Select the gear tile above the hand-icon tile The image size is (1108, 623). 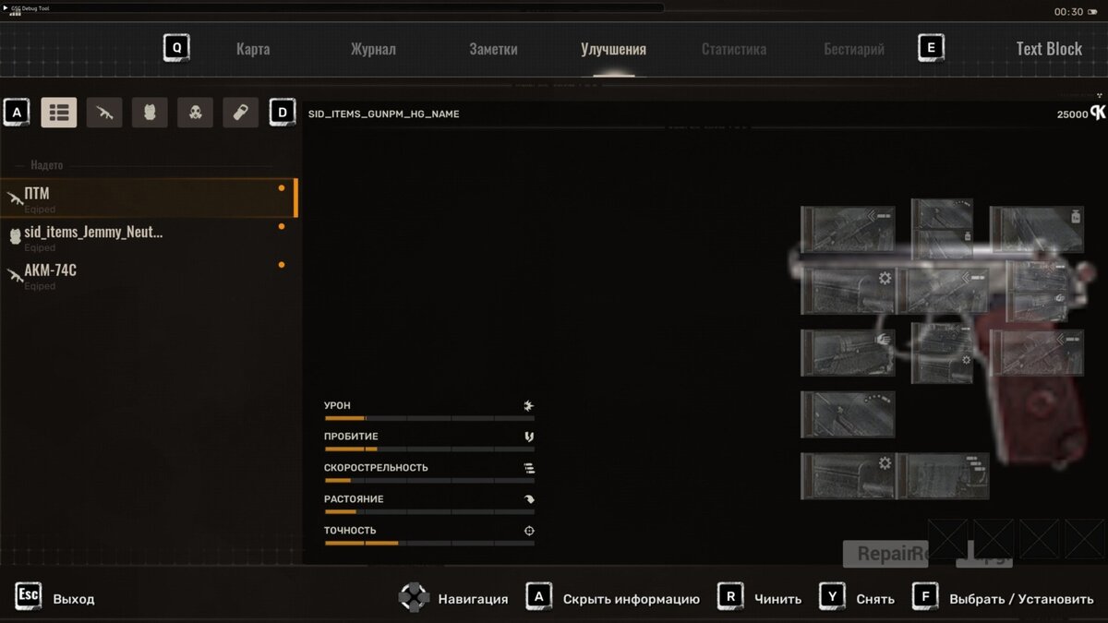coord(848,291)
